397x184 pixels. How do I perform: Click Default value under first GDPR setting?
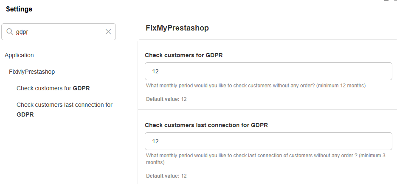pos(166,99)
